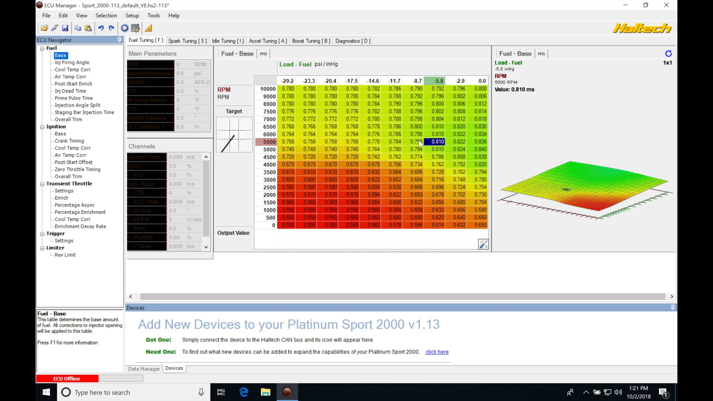
Task: Open the ECU settings gear icon
Action: [124, 28]
